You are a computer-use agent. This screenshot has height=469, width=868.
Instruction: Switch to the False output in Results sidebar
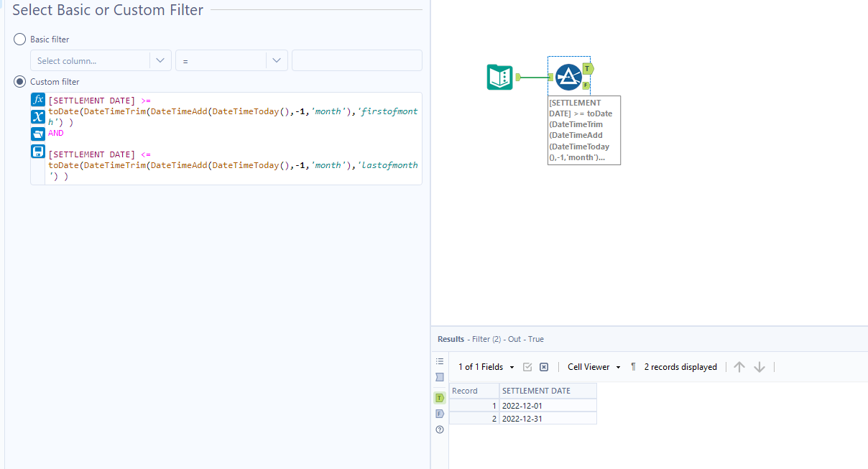tap(440, 414)
